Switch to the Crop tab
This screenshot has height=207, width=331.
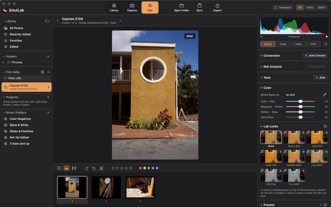coord(283,44)
